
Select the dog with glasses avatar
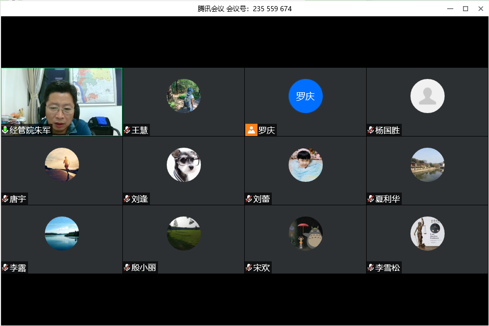click(x=184, y=165)
